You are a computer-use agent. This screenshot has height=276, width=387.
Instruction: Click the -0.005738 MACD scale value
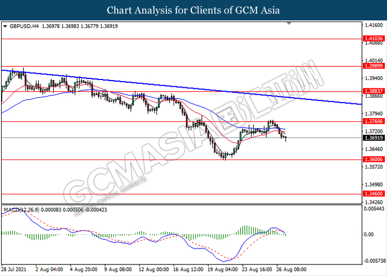pos(374,261)
